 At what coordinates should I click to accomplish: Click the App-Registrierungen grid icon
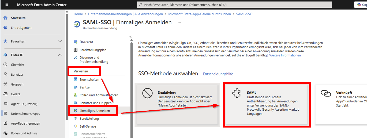click(x=5, y=123)
